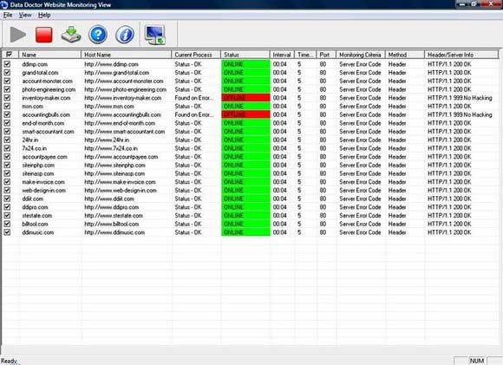Screen dimensions: 503x365
Task: Click the application icon in title bar
Action: 4,5
